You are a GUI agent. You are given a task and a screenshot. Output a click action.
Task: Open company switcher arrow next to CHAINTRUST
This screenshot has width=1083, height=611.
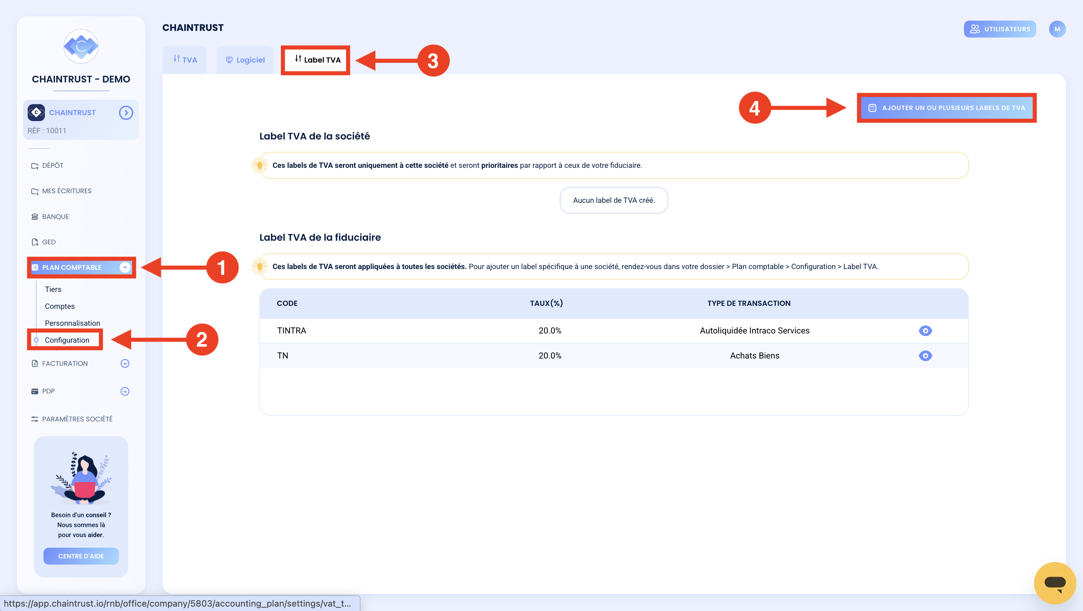click(x=126, y=113)
